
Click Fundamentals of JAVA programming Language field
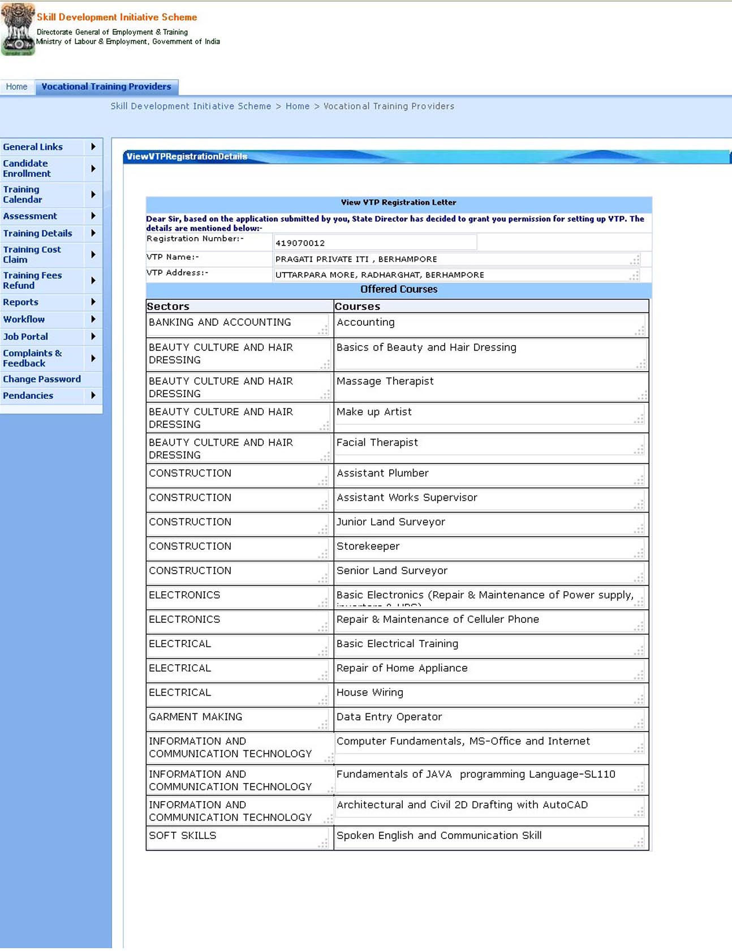tap(490, 780)
